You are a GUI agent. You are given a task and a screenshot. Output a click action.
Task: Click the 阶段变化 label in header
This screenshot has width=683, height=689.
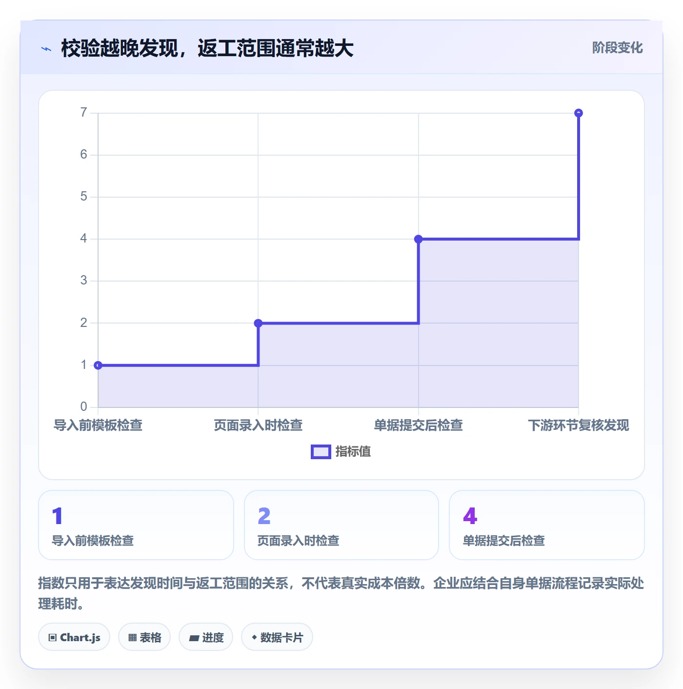coord(617,48)
